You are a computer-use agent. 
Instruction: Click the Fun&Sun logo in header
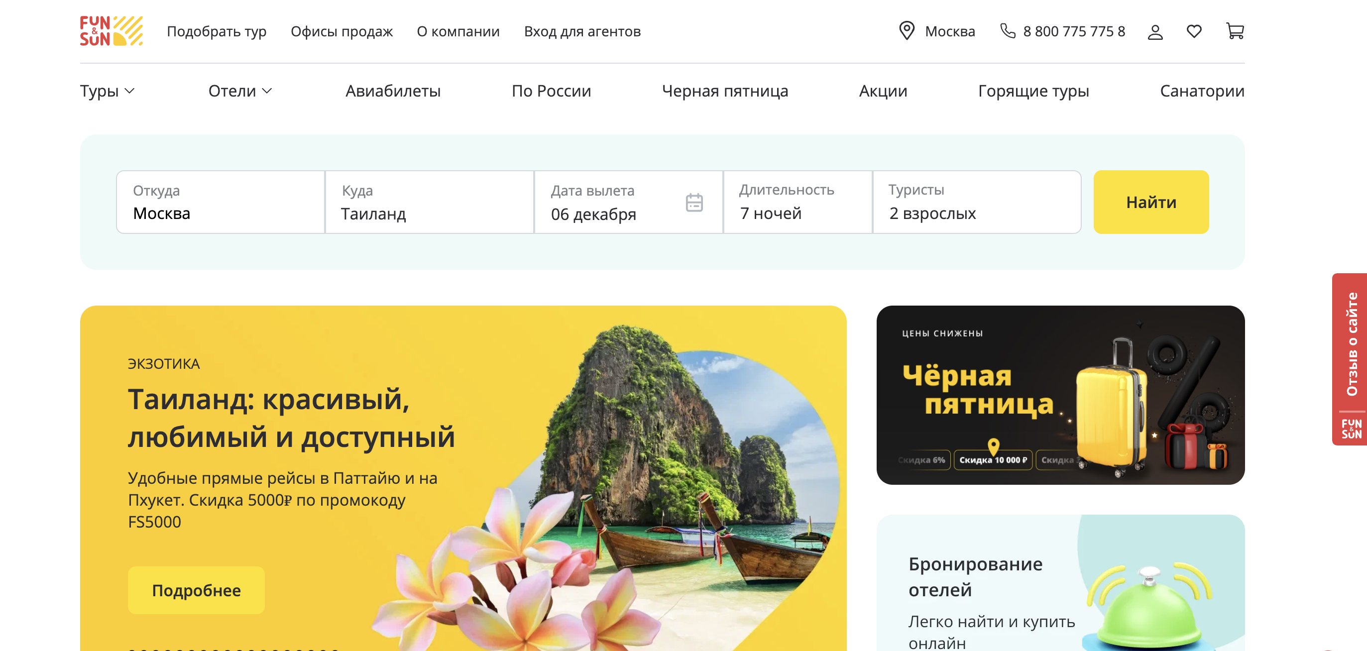112,31
